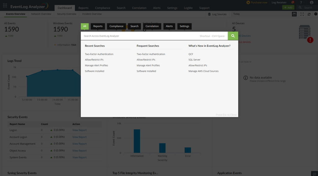Open the user profile avatar icon
Viewport: 318px width, 176px height.
pos(312,2)
